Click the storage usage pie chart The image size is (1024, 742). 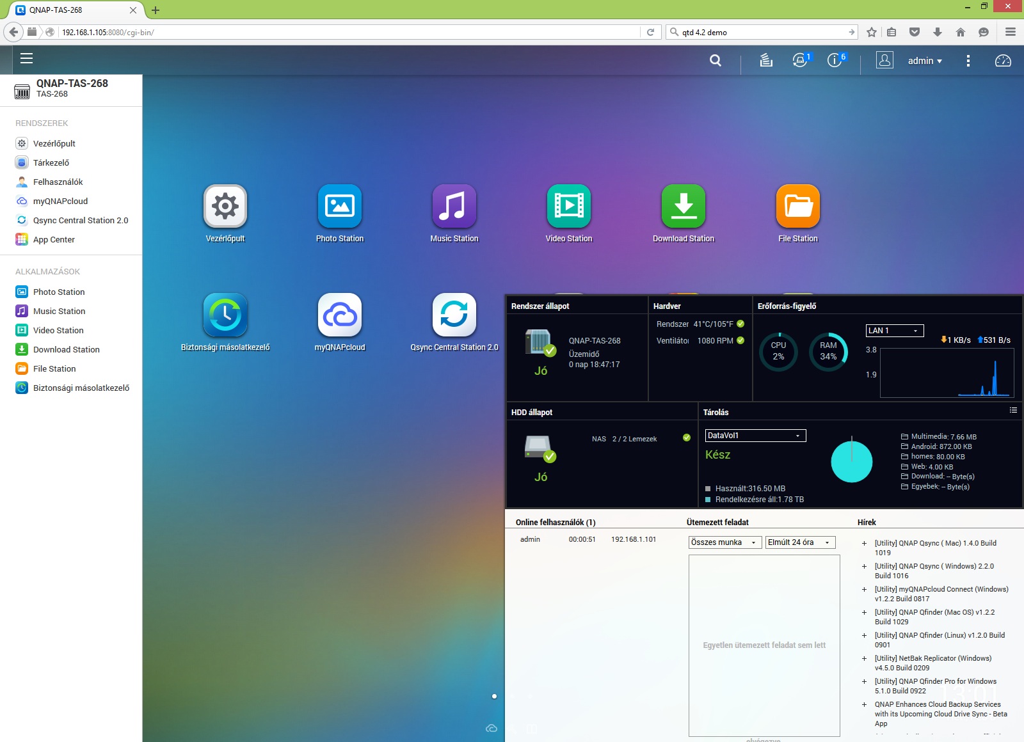click(x=851, y=461)
